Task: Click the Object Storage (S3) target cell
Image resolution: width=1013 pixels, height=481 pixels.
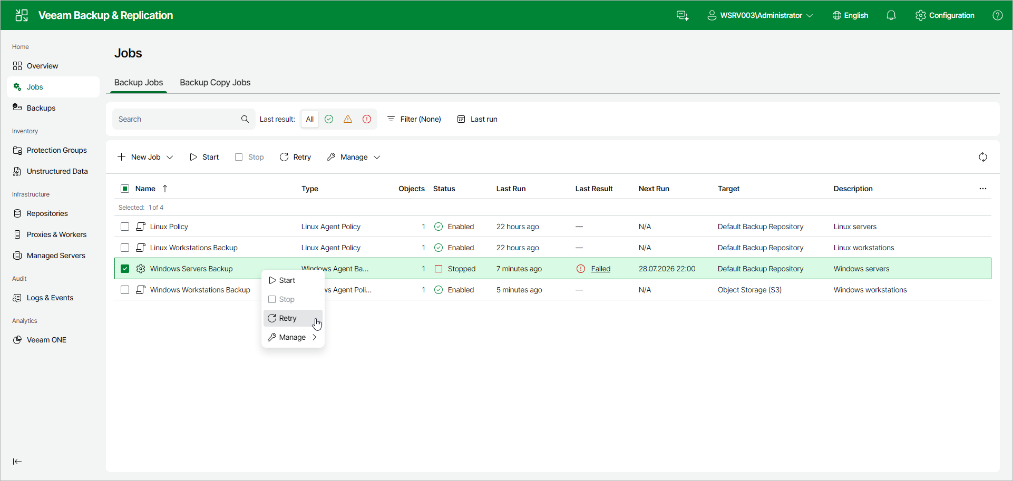Action: tap(749, 290)
